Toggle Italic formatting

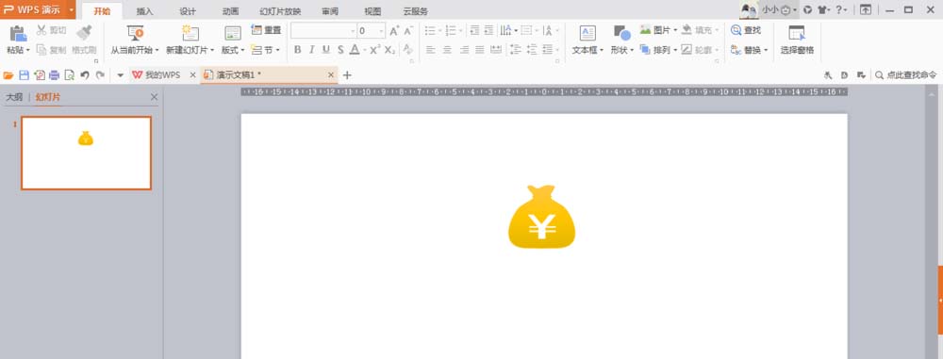point(311,50)
